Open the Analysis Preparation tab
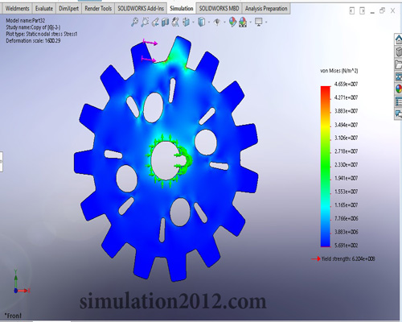Viewport: 402px width, 322px height. click(266, 9)
